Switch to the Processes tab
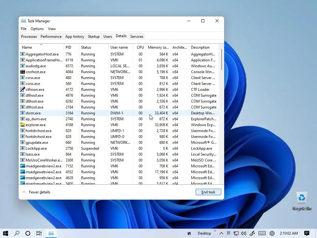The width and height of the screenshot is (317, 238). [x=29, y=37]
